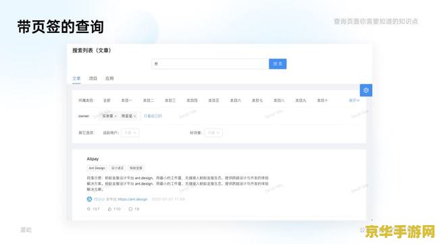Select the 类目六 category filter
439x244 pixels.
(x=236, y=100)
